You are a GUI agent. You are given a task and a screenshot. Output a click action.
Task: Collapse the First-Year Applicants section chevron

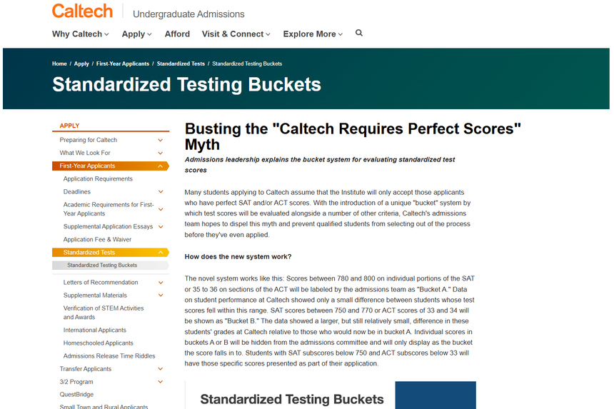[x=161, y=166]
